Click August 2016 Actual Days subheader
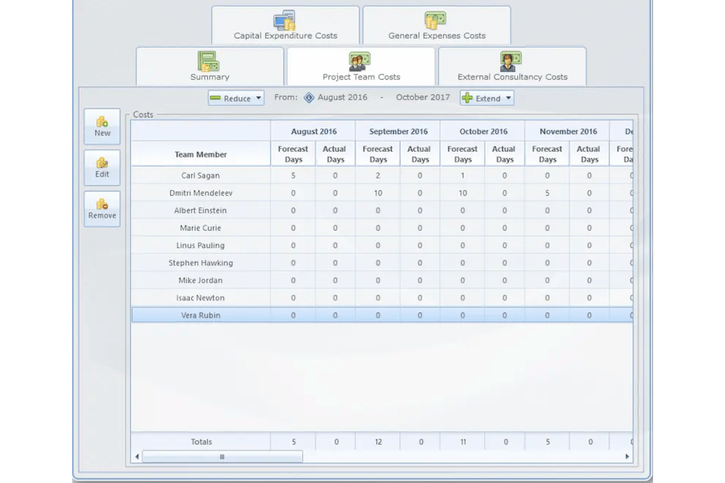Image resolution: width=725 pixels, height=483 pixels. pos(335,154)
